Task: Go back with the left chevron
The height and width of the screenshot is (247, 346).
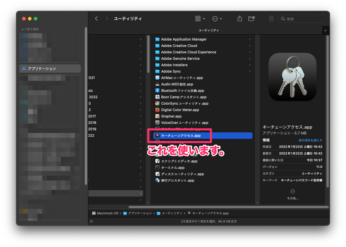Action: tap(96, 19)
